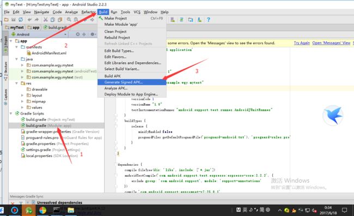Screen dimensions: 354x216
Task: Click the Save All toolbar icon
Action: (13, 20)
